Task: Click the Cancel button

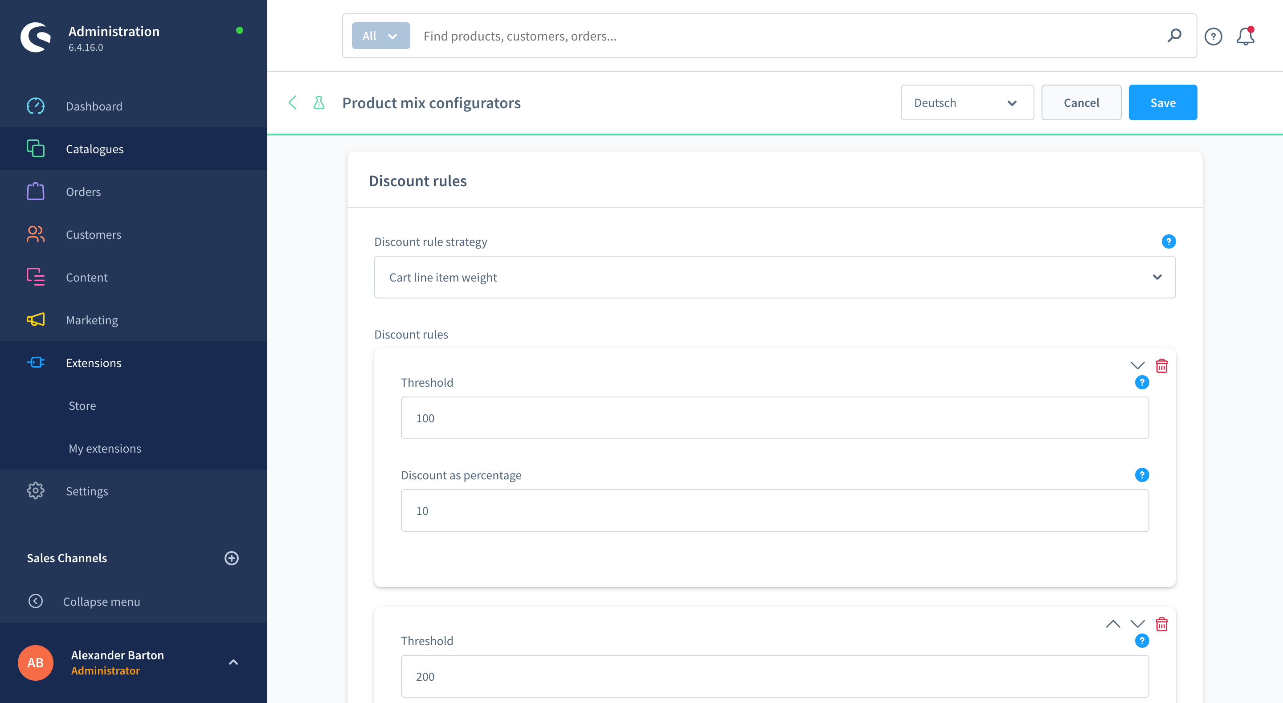Action: pyautogui.click(x=1081, y=102)
